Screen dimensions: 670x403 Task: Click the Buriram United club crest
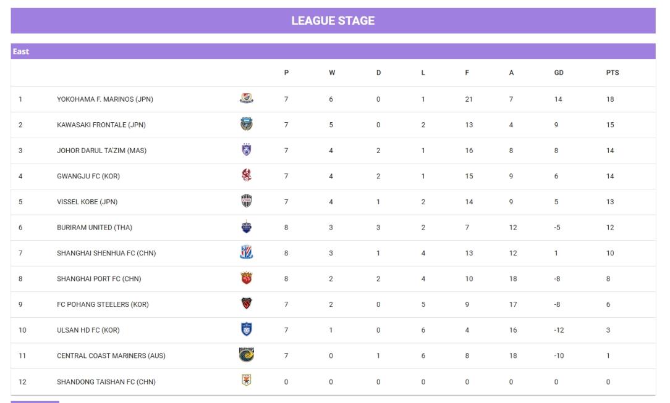246,227
